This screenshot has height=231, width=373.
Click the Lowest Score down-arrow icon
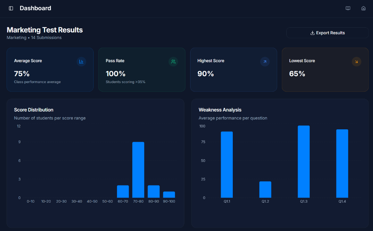[x=356, y=62]
